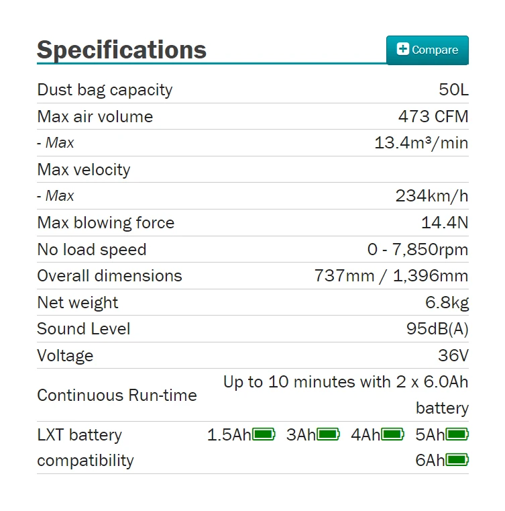
Task: Select the 36V voltage value
Action: click(x=453, y=355)
